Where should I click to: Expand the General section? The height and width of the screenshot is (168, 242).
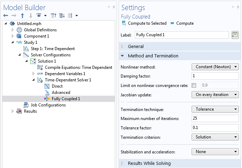(x=136, y=47)
